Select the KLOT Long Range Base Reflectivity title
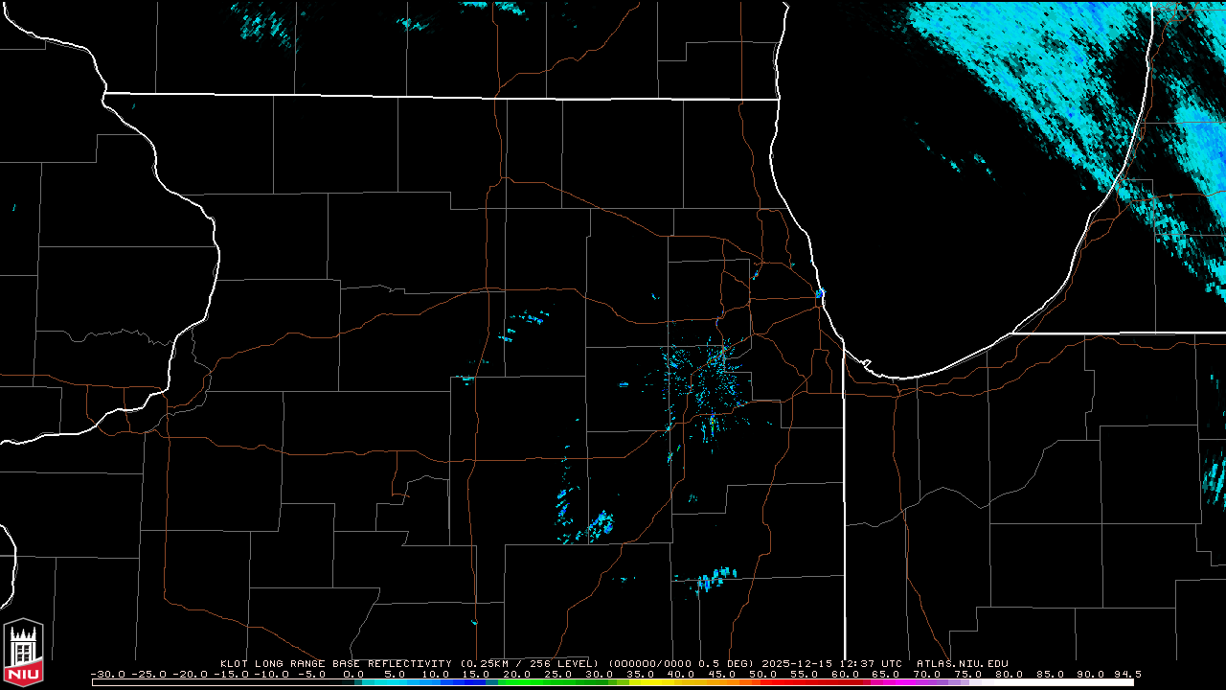This screenshot has width=1226, height=690. (335, 663)
